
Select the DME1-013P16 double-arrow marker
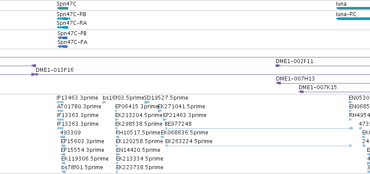point(35,74)
